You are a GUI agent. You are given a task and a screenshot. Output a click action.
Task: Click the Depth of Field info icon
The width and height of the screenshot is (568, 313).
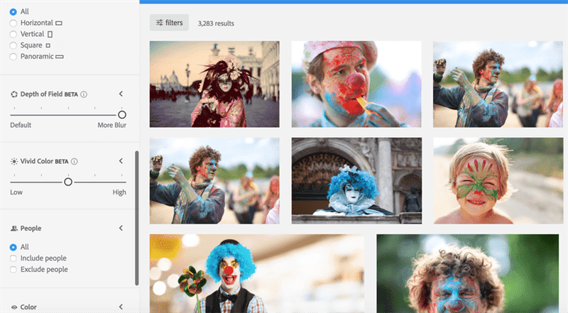84,94
